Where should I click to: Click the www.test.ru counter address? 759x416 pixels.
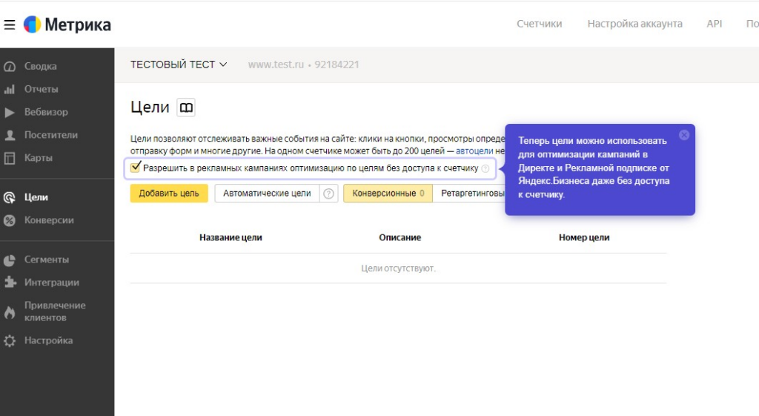pyautogui.click(x=276, y=65)
